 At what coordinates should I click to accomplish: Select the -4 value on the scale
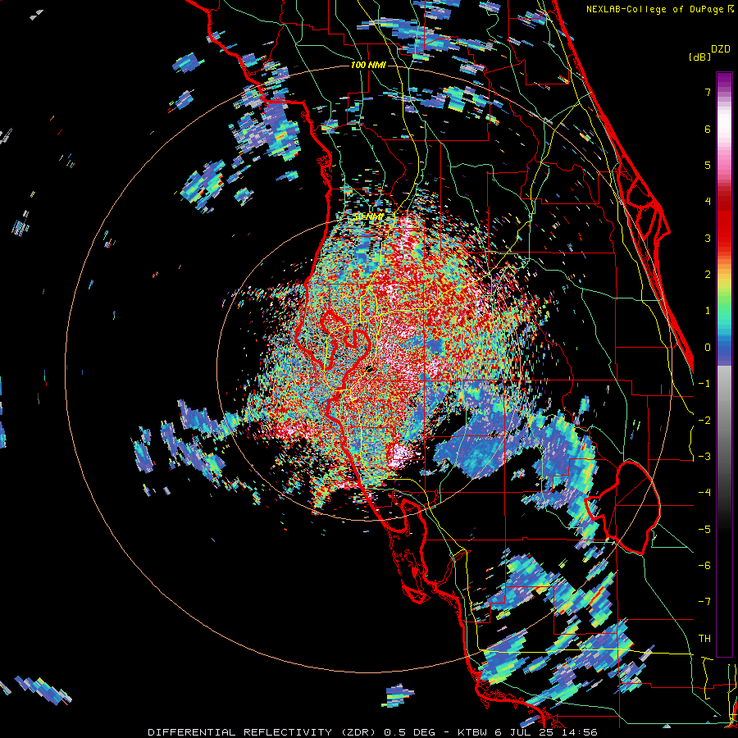(704, 493)
